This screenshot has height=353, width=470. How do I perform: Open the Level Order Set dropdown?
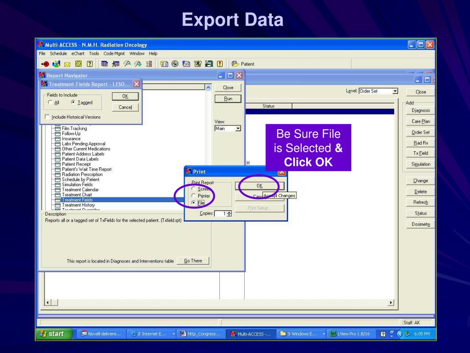(x=395, y=91)
